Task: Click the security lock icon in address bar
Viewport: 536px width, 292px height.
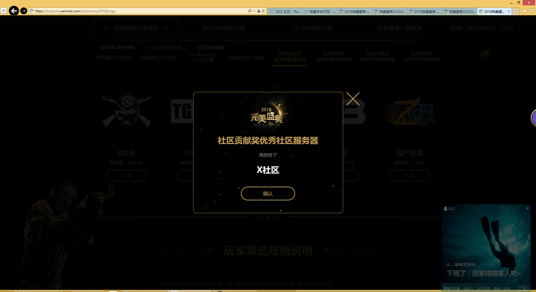Action: pos(258,11)
